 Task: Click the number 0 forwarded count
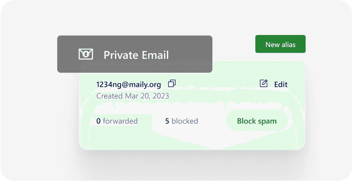[x=98, y=121]
